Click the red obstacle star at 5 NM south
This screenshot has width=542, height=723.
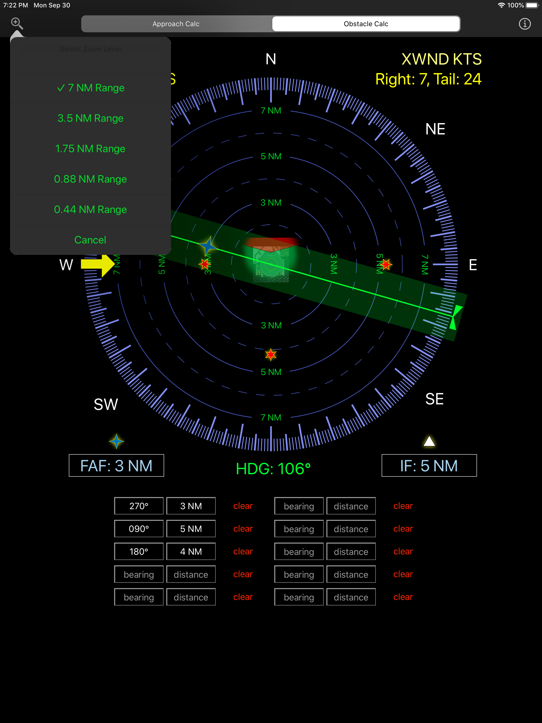point(271,354)
